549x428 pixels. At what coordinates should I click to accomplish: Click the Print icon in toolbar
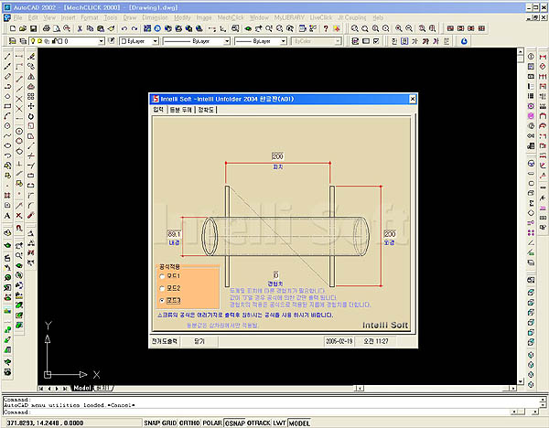pyautogui.click(x=47, y=28)
